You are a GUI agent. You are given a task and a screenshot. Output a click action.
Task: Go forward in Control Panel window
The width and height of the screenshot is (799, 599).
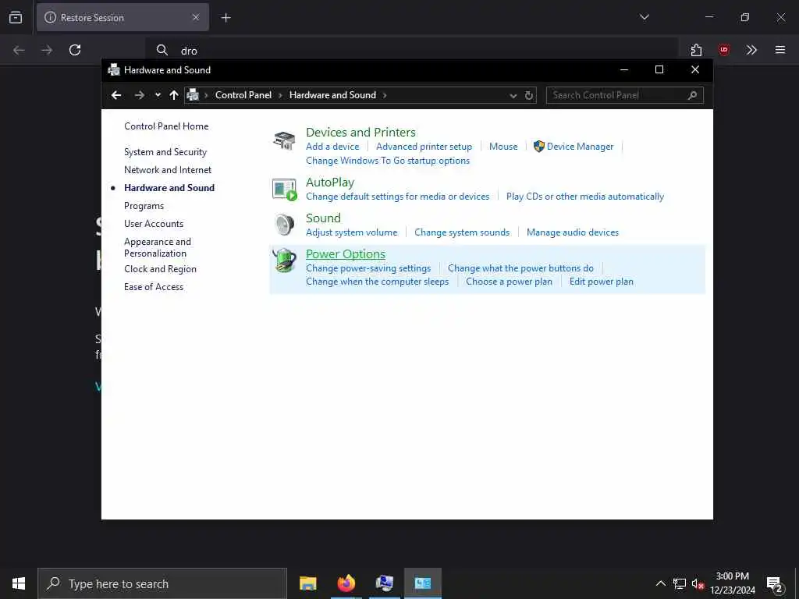pos(139,95)
